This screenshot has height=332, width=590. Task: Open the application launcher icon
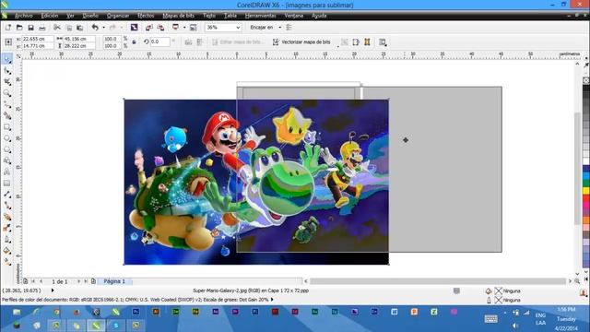175,28
